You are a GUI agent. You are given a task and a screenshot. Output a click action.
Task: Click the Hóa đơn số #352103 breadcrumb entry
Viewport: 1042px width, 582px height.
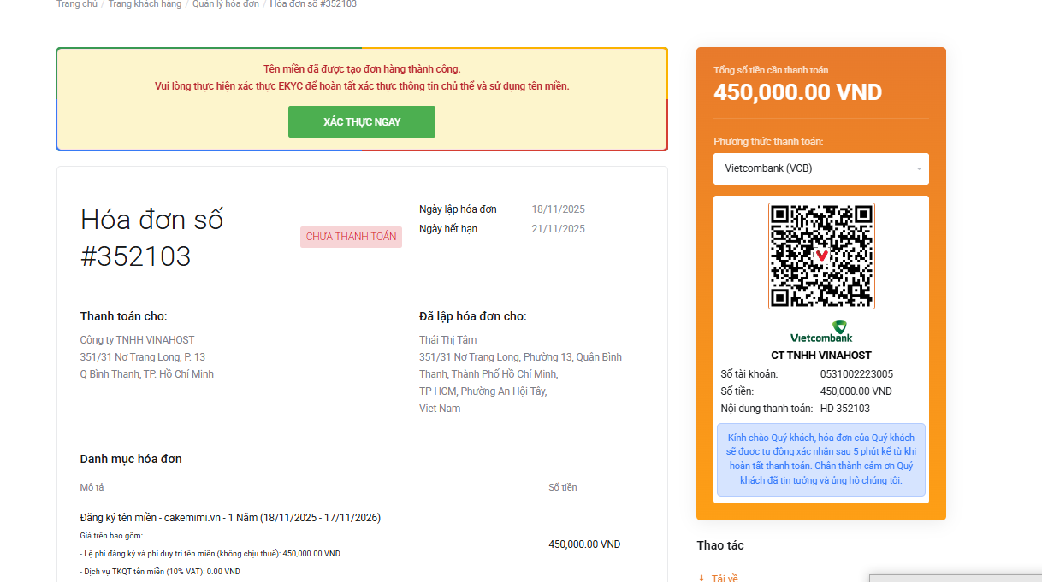pos(311,3)
